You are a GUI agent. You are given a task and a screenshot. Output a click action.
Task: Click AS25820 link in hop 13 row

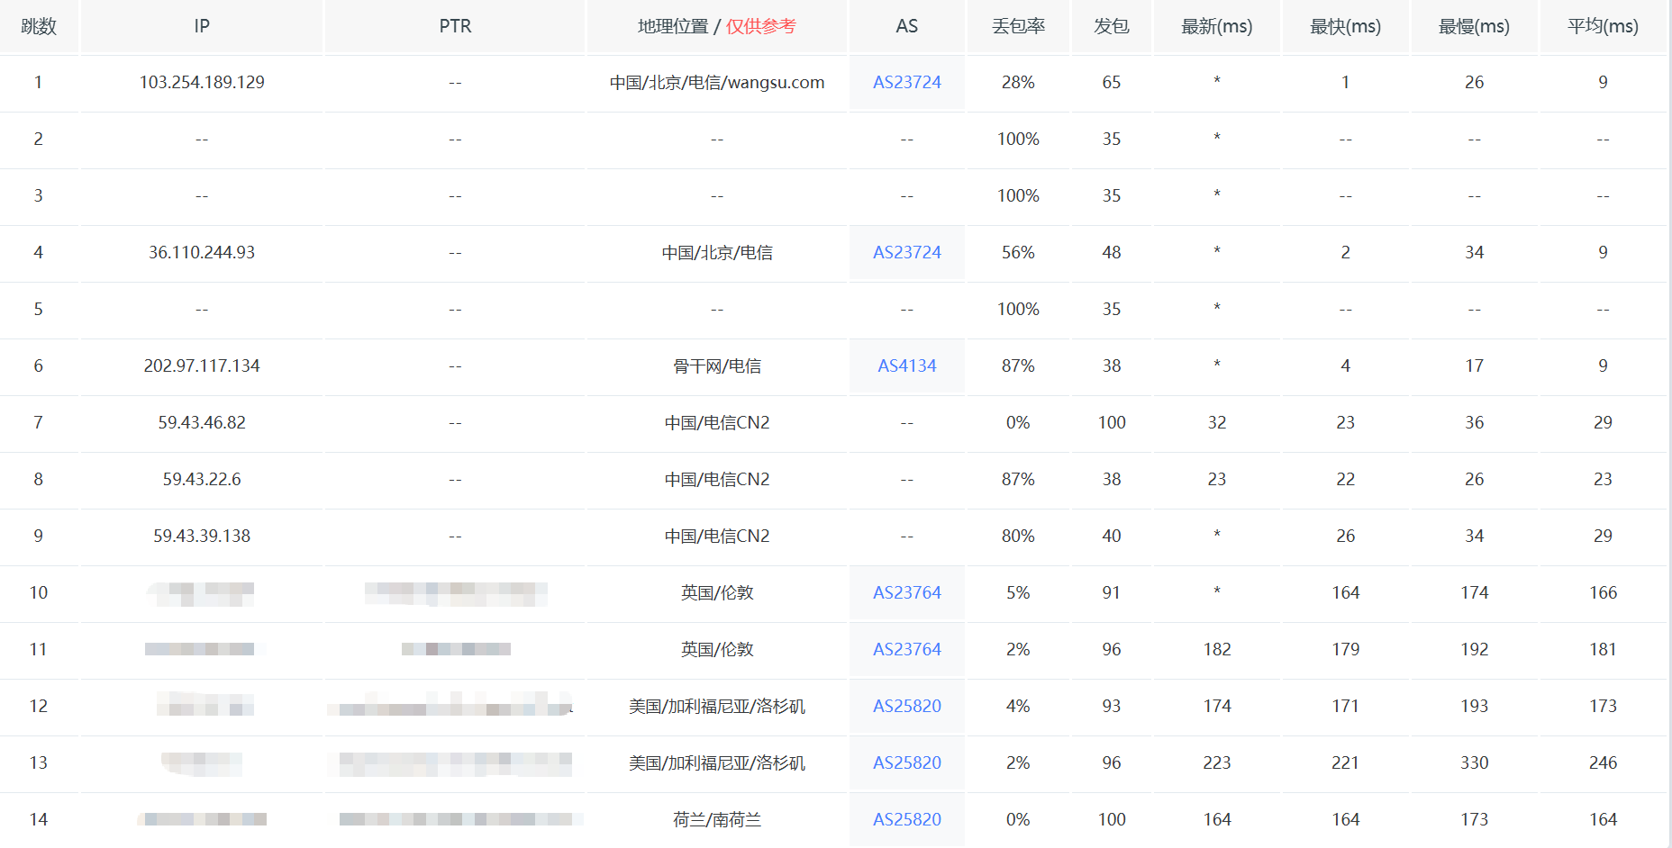pos(906,762)
